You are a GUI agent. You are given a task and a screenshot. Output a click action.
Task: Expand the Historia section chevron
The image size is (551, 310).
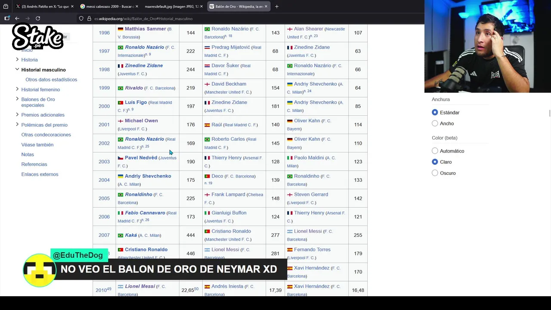tap(17, 59)
